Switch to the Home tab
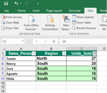107x93 pixels. point(22,11)
